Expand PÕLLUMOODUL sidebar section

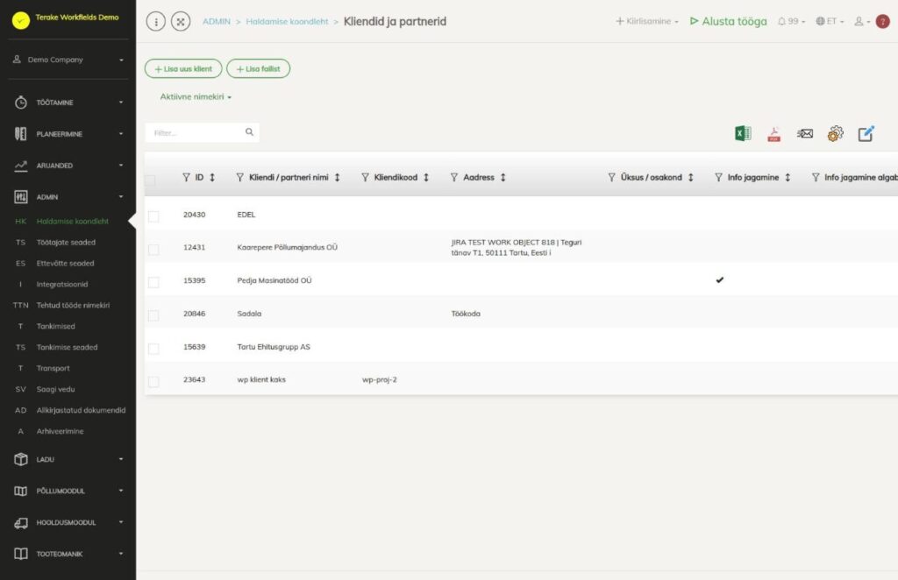[68, 491]
